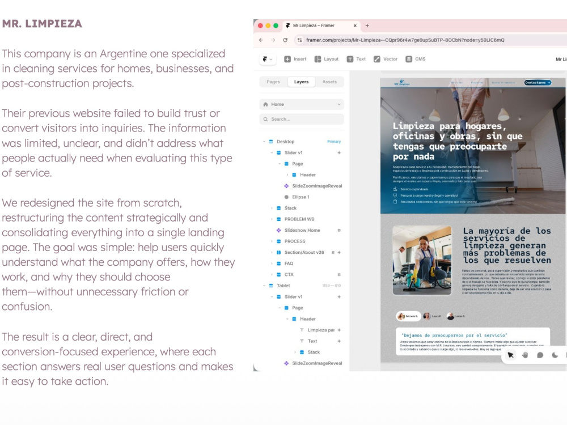Click the grid icon on Slideshow Home row
This screenshot has width=567, height=425.
tap(339, 230)
